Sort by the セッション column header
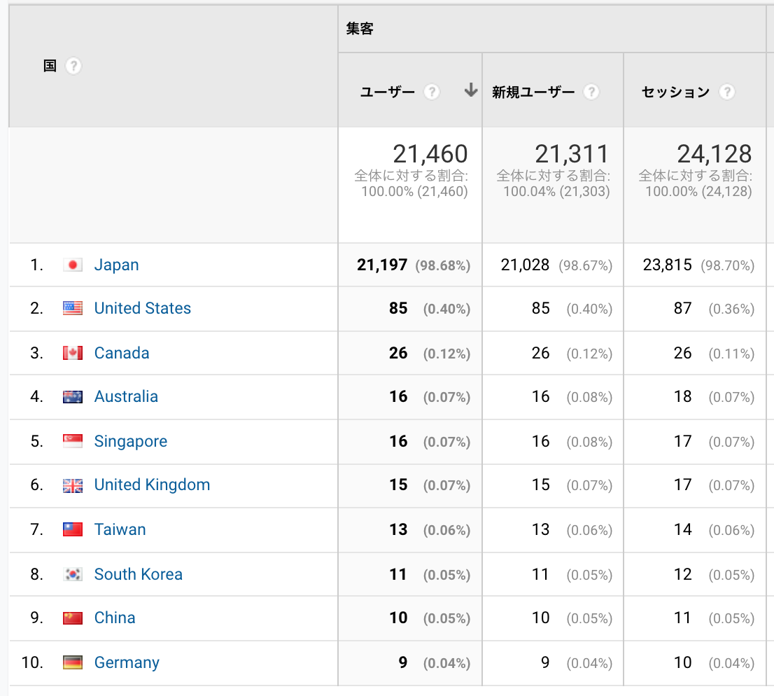This screenshot has height=696, width=774. click(675, 92)
